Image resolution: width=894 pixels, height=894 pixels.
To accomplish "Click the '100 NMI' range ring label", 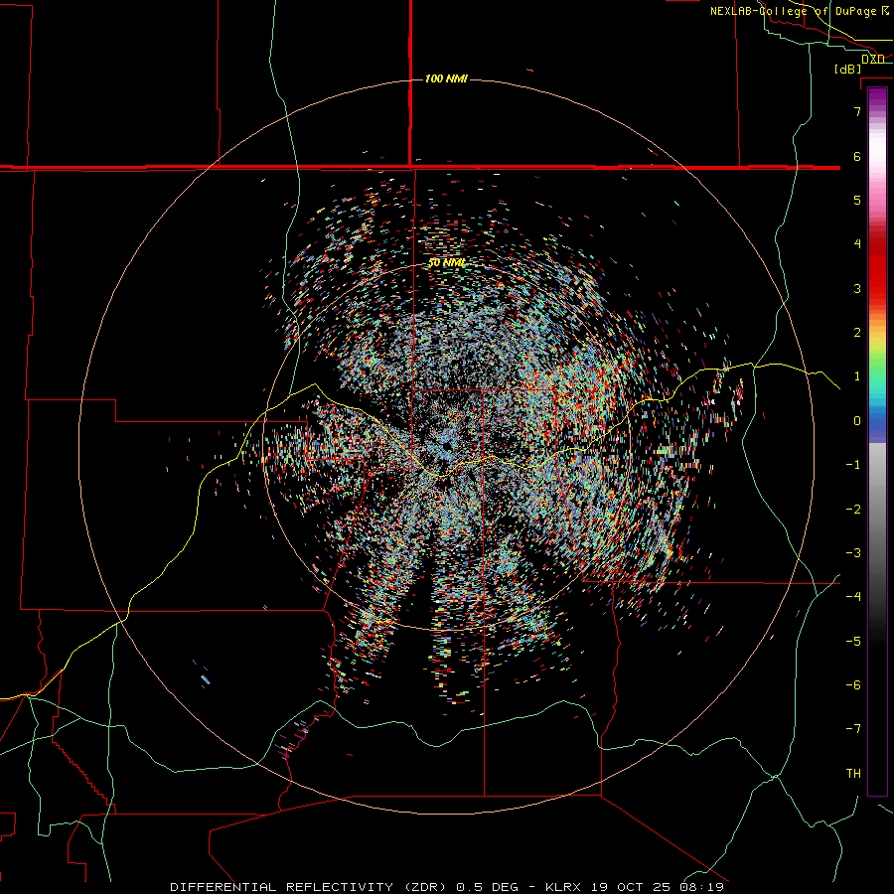I will click(x=446, y=78).
